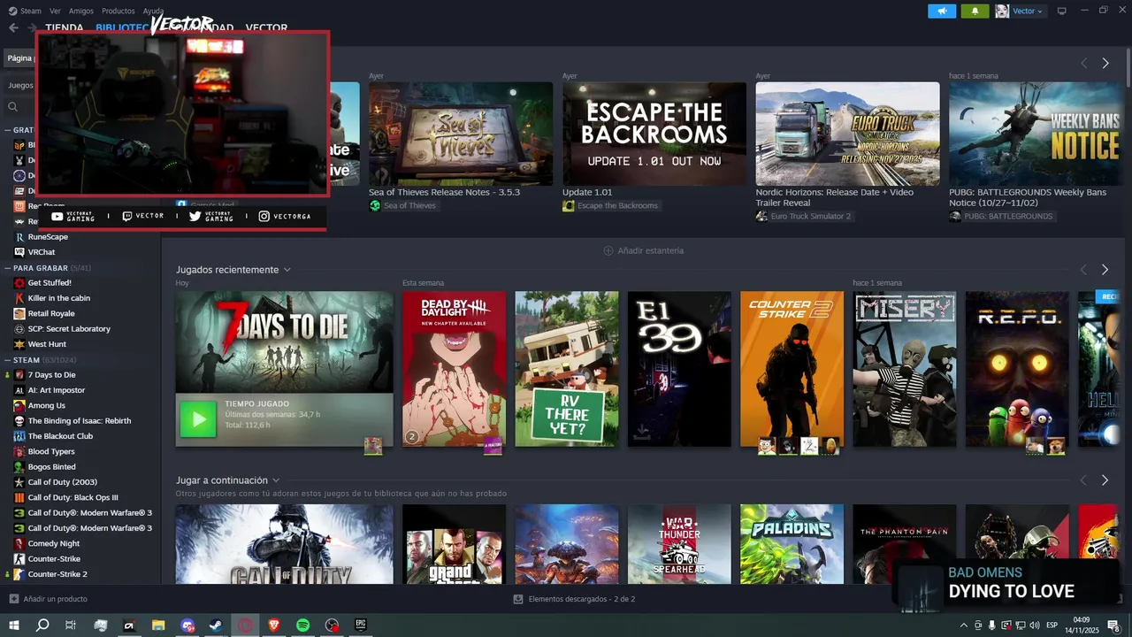Open File Explorer from the taskbar

[158, 625]
